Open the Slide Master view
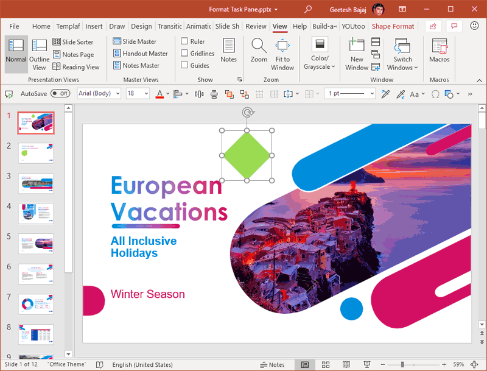Image resolution: width=487 pixels, height=371 pixels. (134, 41)
